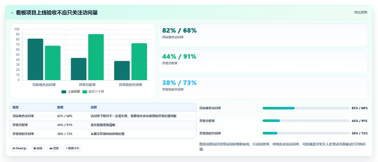Image resolution: width=378 pixels, height=162 pixels.
Task: Click the 目标角色访问率 label in the progress list
Action: click(210, 108)
